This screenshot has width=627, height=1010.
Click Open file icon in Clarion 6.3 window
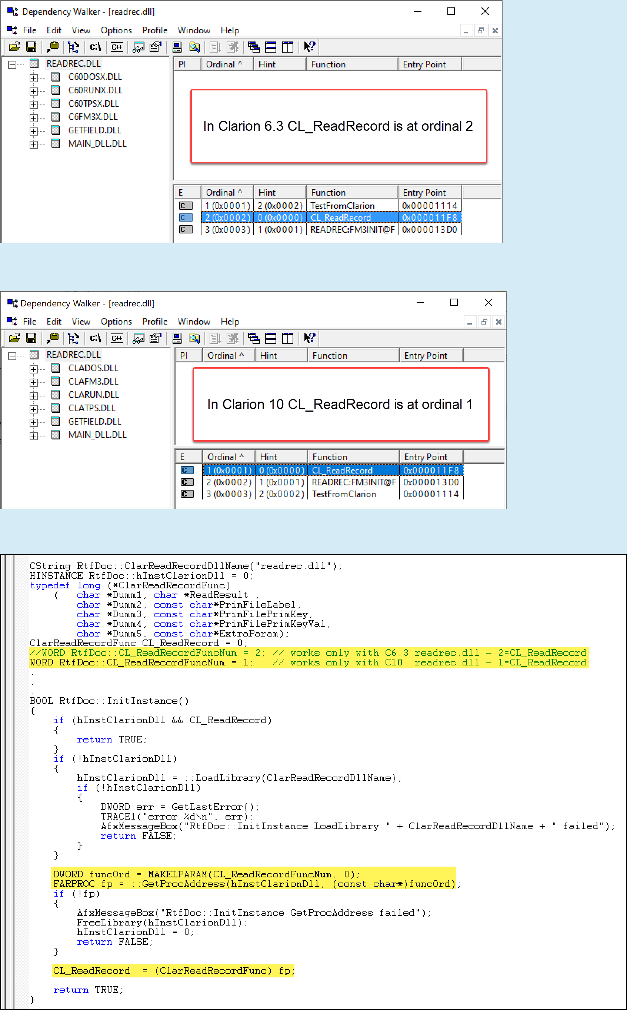[x=14, y=47]
